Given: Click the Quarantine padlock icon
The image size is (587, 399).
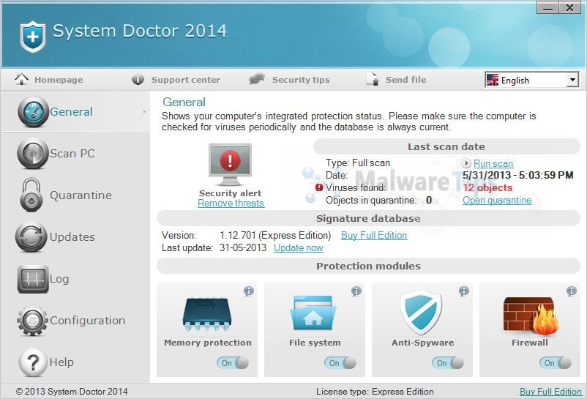Looking at the screenshot, I should (31, 195).
